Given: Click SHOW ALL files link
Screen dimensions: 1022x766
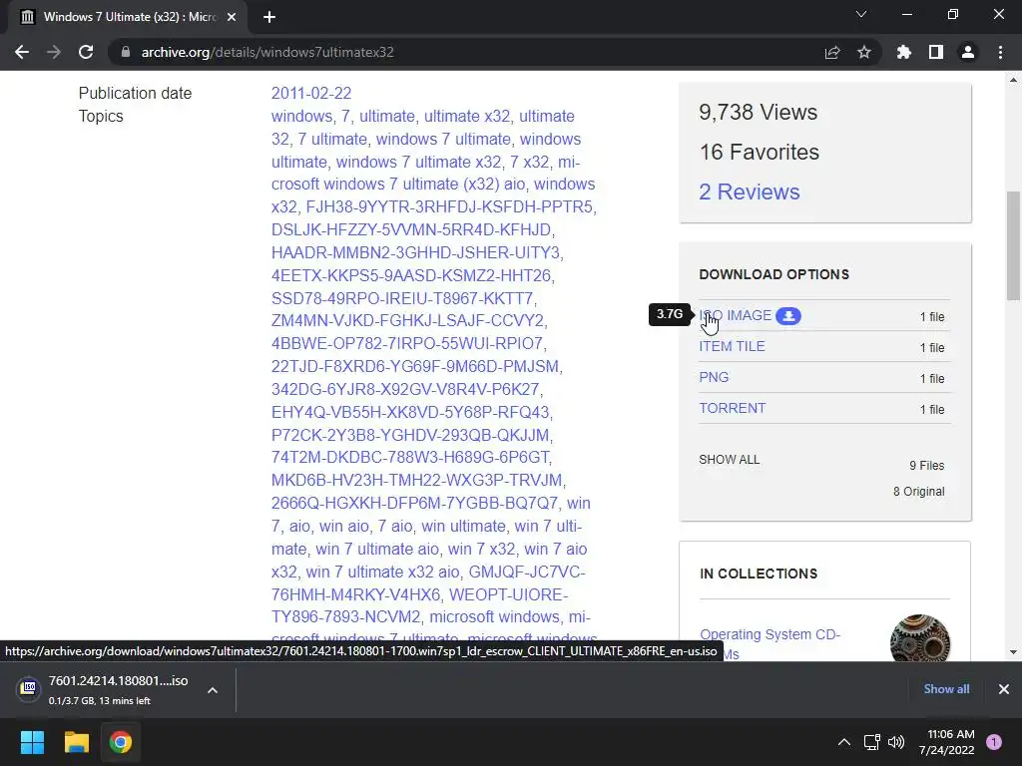Looking at the screenshot, I should 730,459.
